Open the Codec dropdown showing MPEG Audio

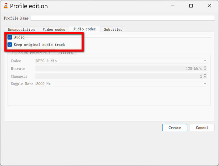click(121, 61)
